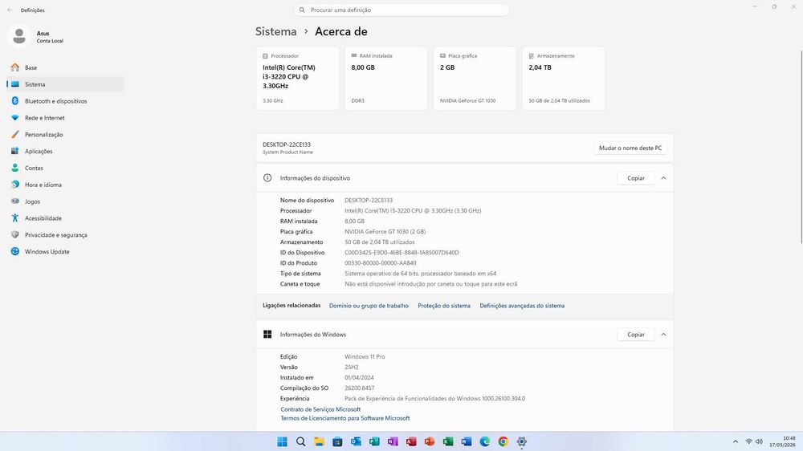803x451 pixels.
Task: Open Termos de Licenciamento para Software Microsoft
Action: (345, 418)
